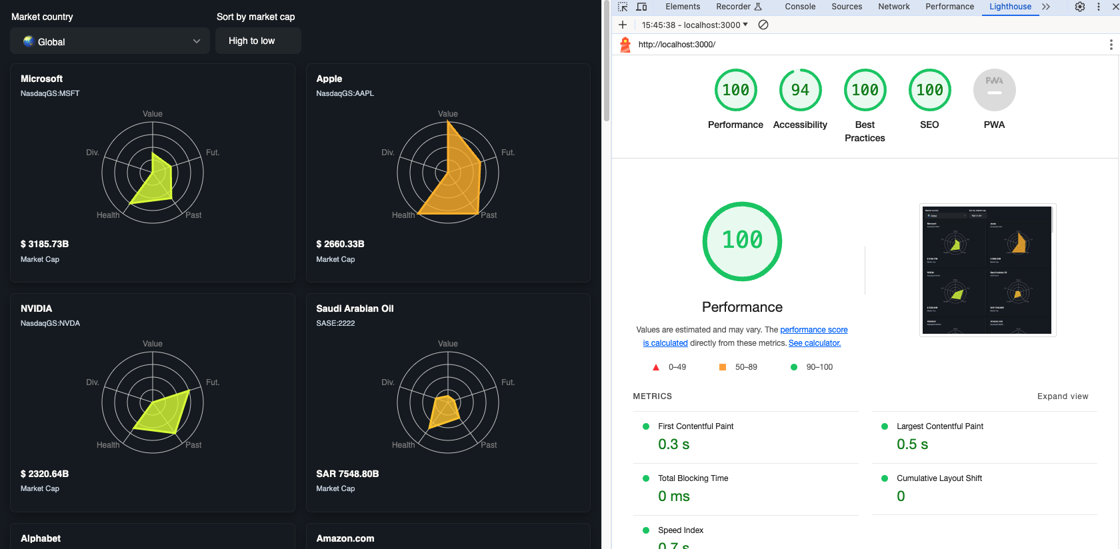Click the NasdaqGS:NVDA ticker text
Viewport: 1120px width, 549px height.
pos(50,323)
